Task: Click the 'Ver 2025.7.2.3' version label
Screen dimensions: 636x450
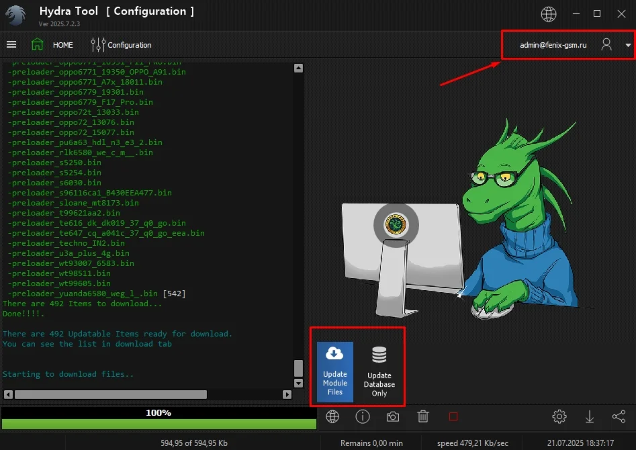Action: [59, 24]
